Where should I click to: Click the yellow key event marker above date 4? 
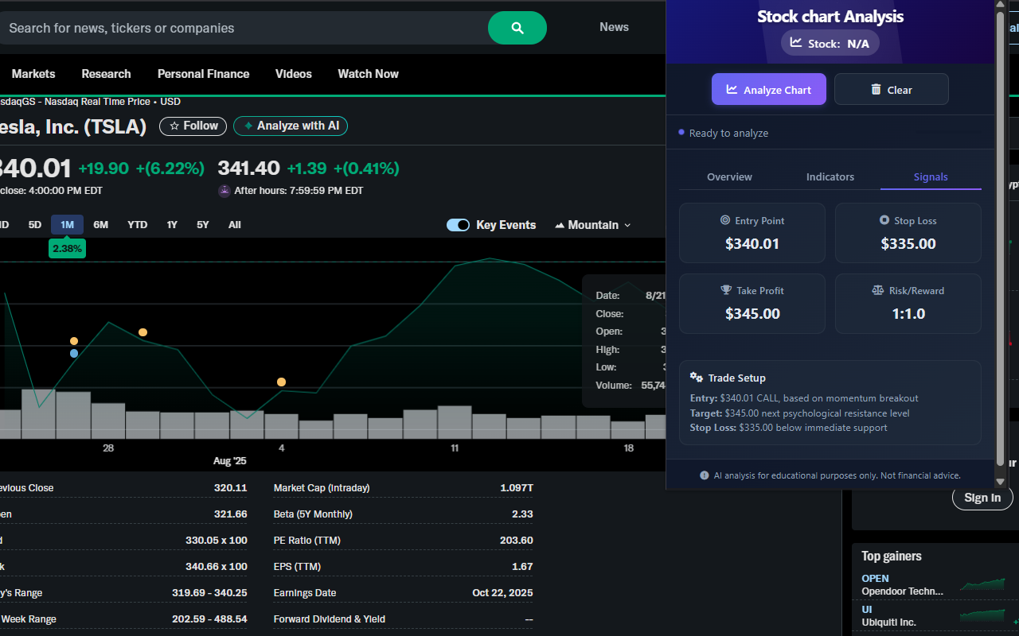(x=281, y=382)
